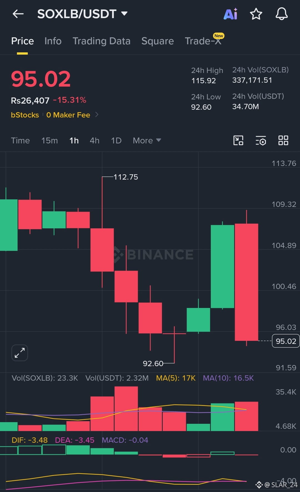Tap the MA(10): 16.5K volume indicator label
This screenshot has width=300, height=492.
(228, 378)
